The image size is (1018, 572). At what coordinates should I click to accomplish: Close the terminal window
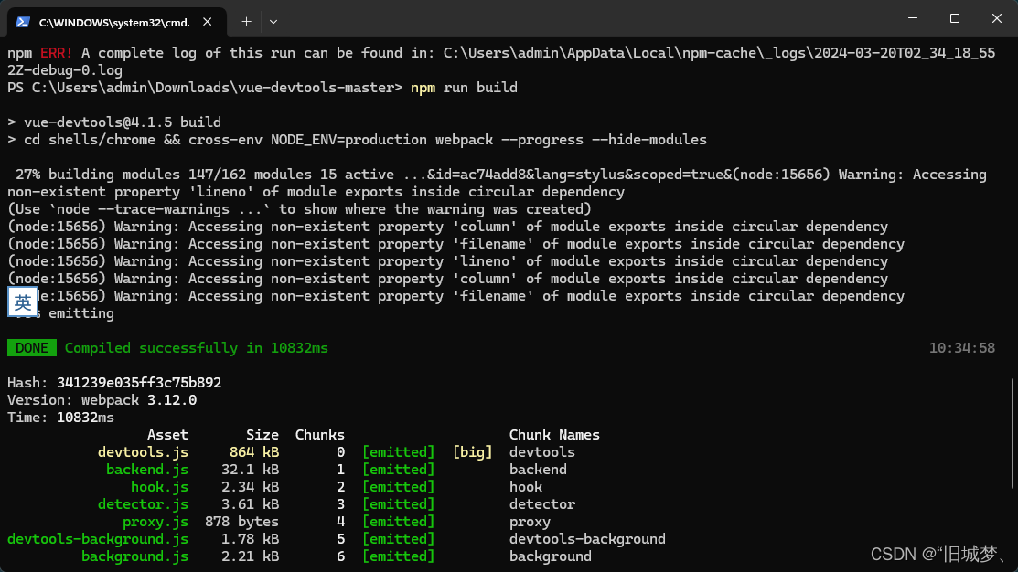click(997, 19)
